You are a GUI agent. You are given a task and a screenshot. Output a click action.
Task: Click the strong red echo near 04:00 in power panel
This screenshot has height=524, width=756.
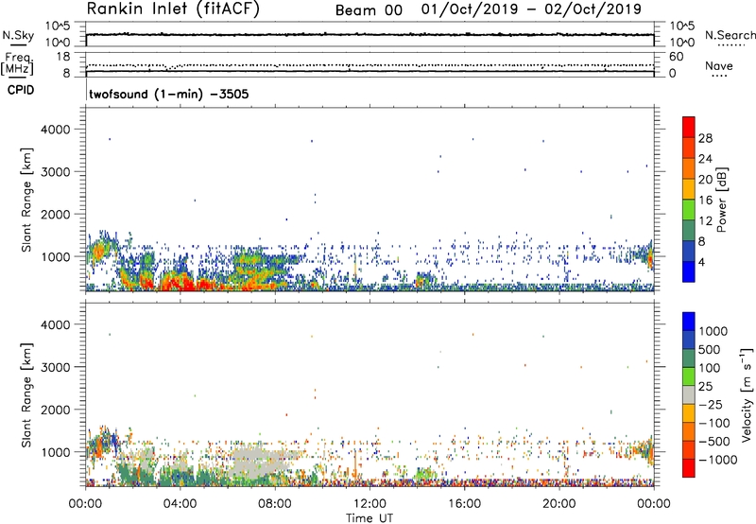[180, 282]
